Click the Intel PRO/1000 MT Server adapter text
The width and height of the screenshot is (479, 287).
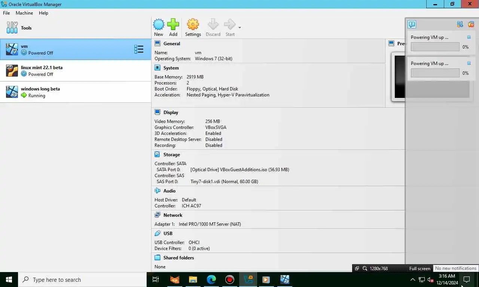pyautogui.click(x=210, y=224)
